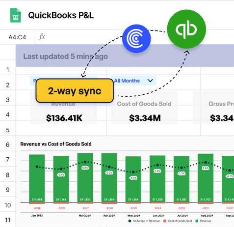Select row header 5
Image resolution: width=234 pixels, height=227 pixels.
click(8, 130)
